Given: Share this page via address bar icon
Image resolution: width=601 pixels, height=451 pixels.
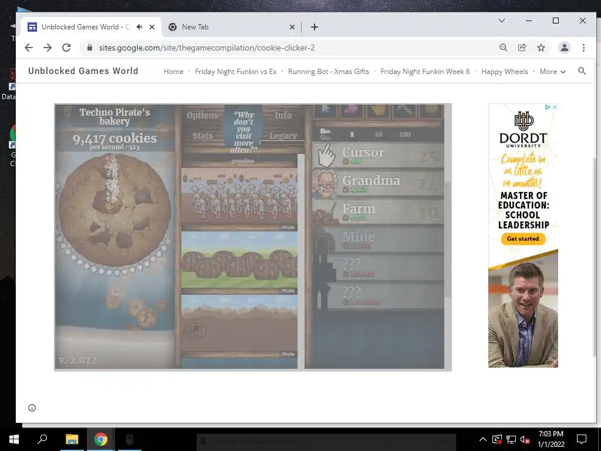Looking at the screenshot, I should [522, 48].
